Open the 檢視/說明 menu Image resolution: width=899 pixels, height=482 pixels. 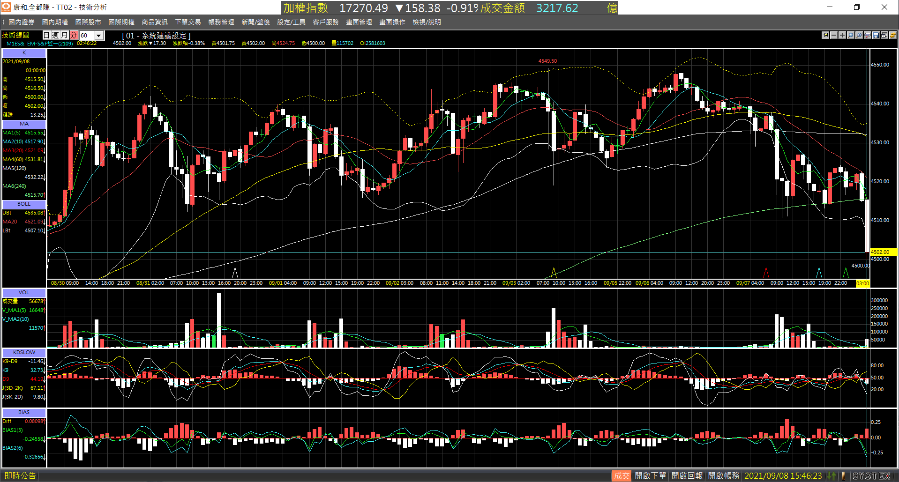click(427, 22)
